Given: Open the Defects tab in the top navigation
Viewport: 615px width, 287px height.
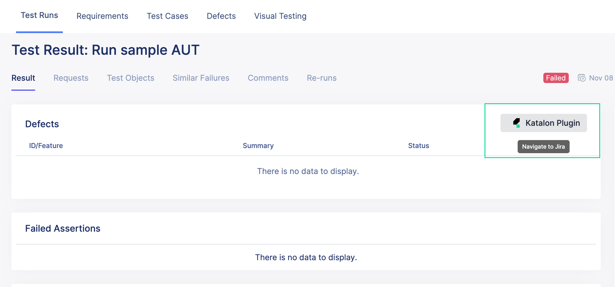Looking at the screenshot, I should coord(221,16).
